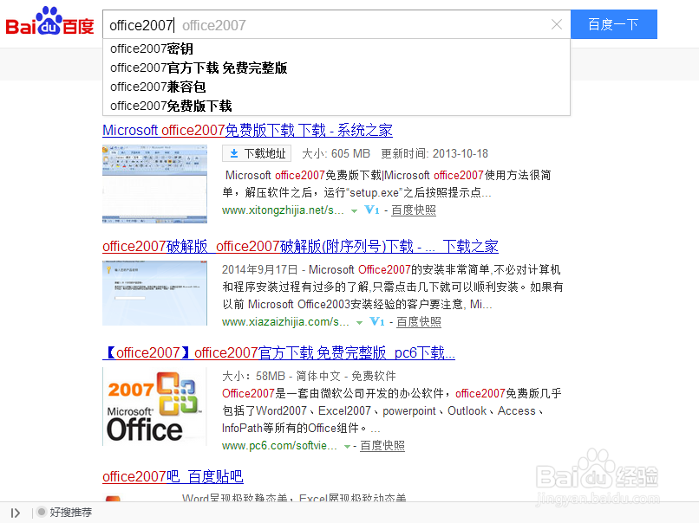Select suggestion office2007免费版下载
Image resolution: width=699 pixels, height=523 pixels.
336,106
